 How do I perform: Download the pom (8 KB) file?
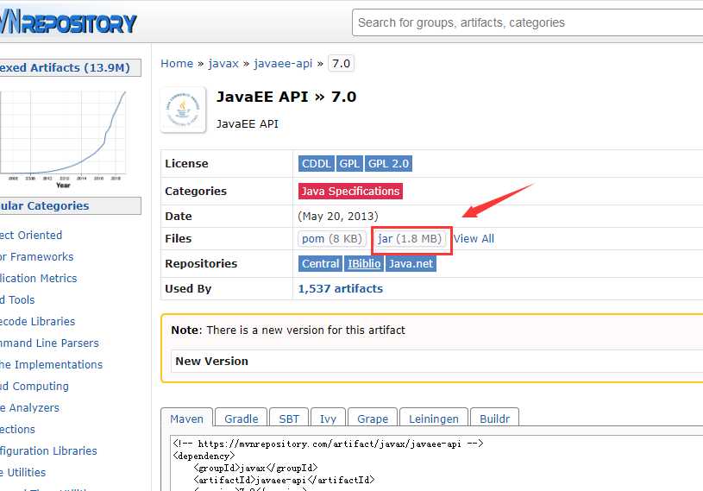(x=332, y=238)
